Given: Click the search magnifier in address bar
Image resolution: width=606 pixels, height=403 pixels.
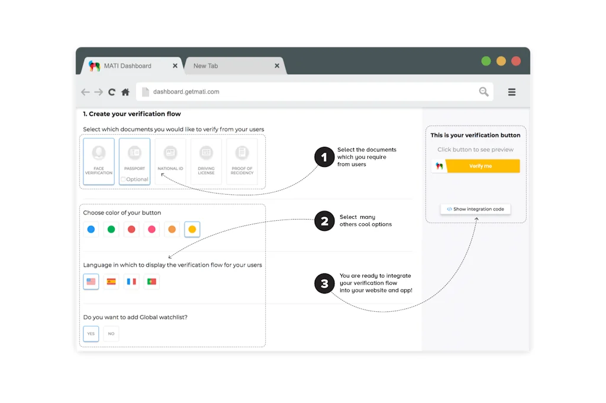Looking at the screenshot, I should [483, 92].
